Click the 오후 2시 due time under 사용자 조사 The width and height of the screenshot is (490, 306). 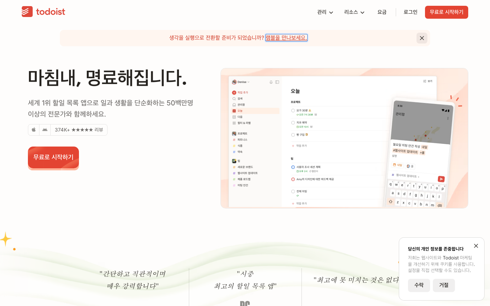tap(302, 171)
